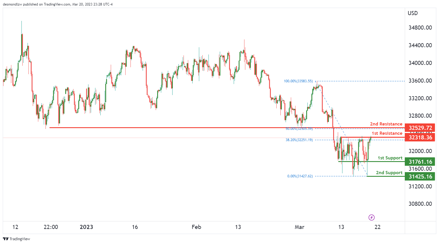Click the 0.00%(31427.62) Fibonacci label
Viewport: 439px width, 244px height.
[x=300, y=176]
